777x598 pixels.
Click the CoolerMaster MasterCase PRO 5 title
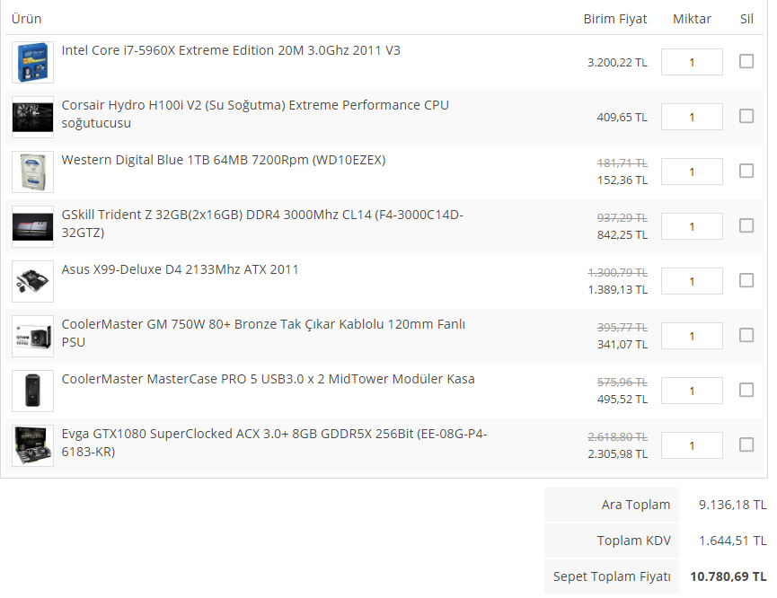[268, 379]
